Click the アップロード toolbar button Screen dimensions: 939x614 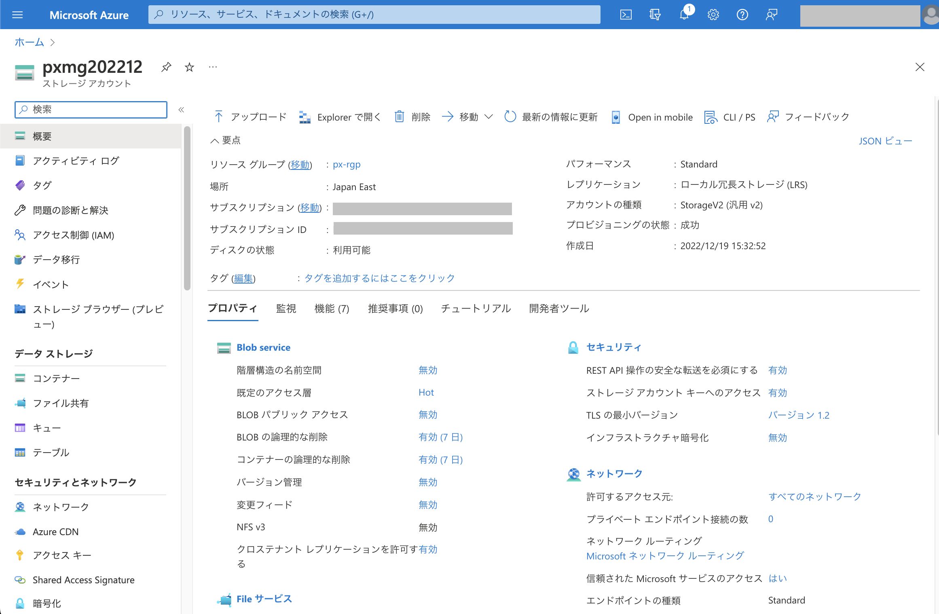tap(250, 117)
